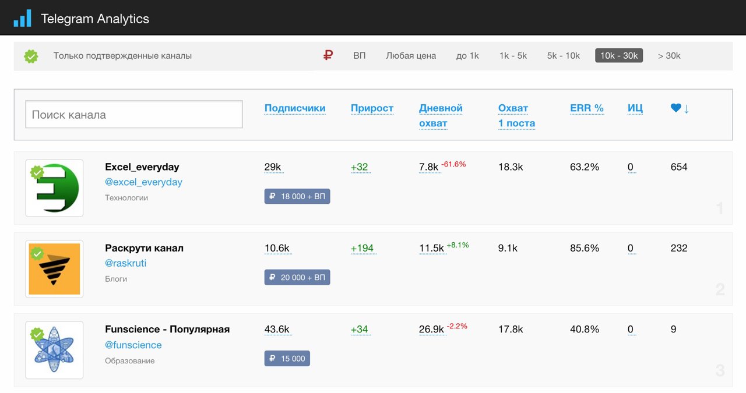
Task: Open the @raskruti handle link
Action: pyautogui.click(x=125, y=263)
